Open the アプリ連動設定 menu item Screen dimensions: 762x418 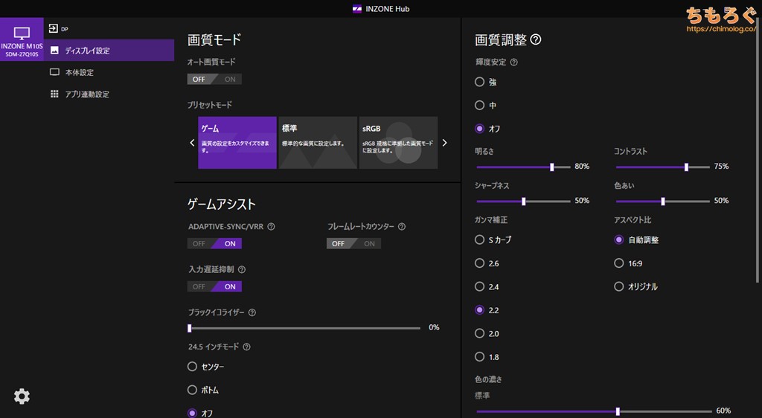(109, 94)
